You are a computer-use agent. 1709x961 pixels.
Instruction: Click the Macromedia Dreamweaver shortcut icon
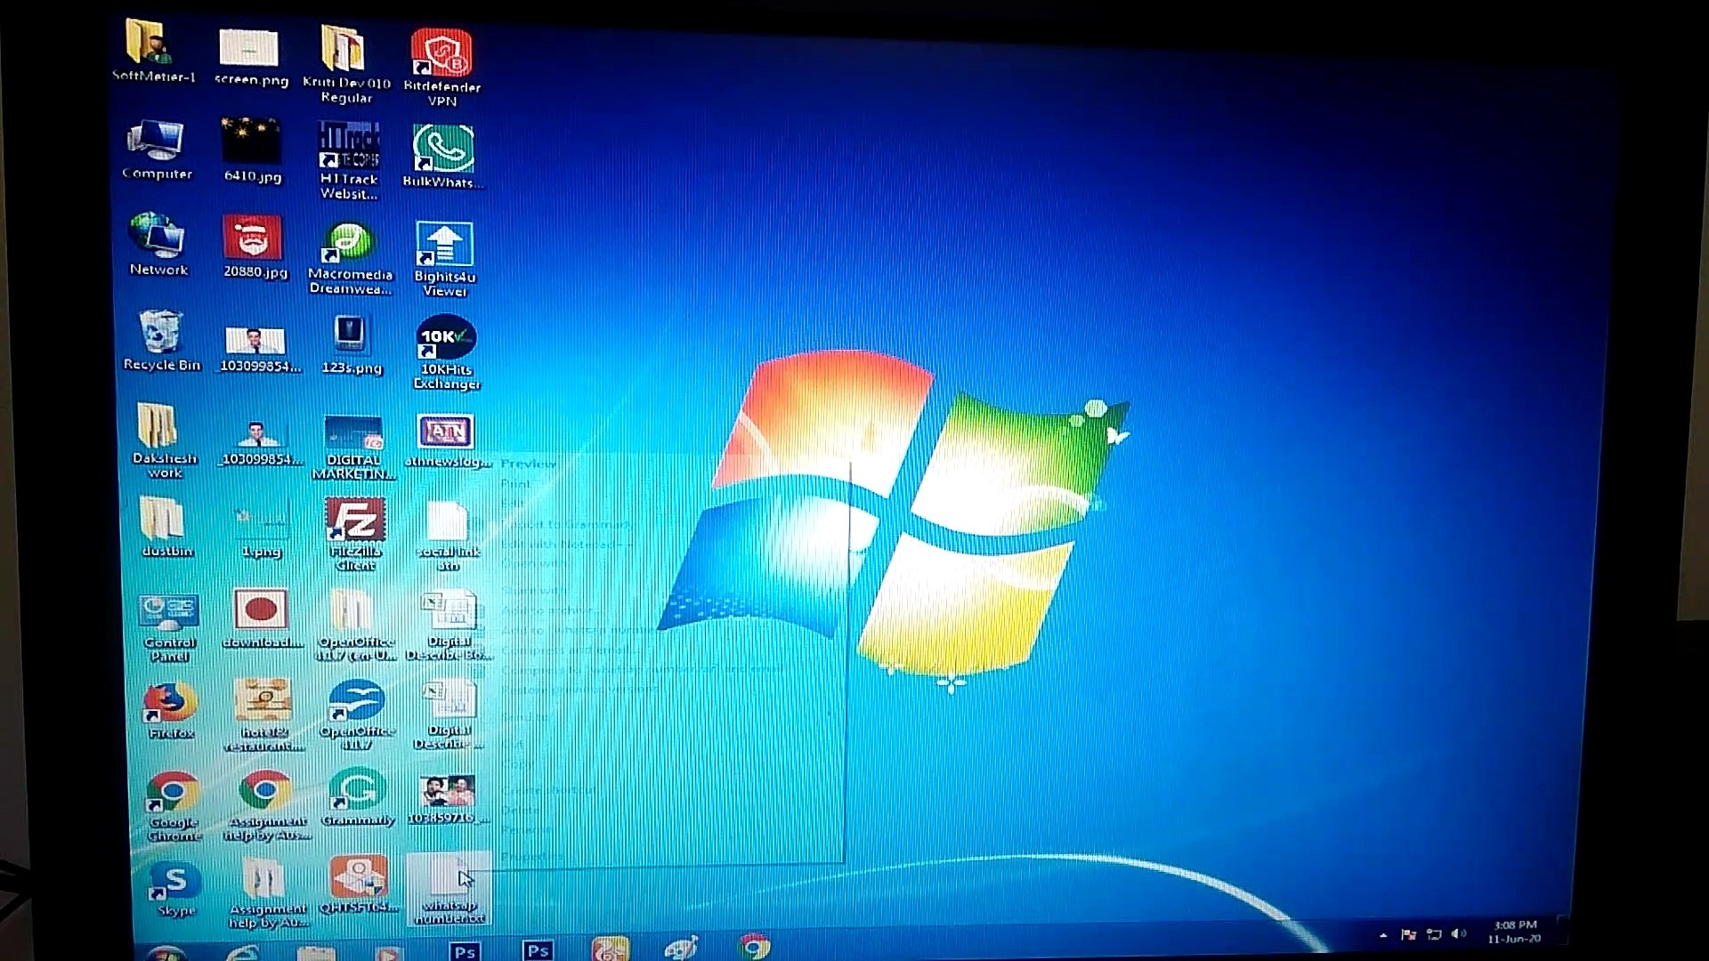coord(349,243)
